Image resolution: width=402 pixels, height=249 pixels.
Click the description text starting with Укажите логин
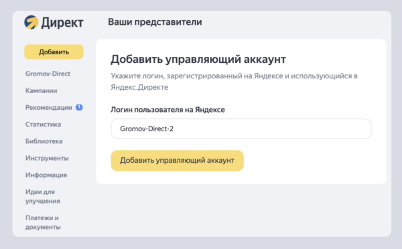pos(234,82)
